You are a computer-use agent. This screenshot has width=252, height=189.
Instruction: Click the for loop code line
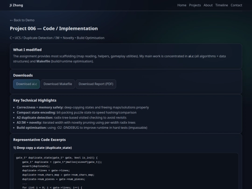coord(52,188)
